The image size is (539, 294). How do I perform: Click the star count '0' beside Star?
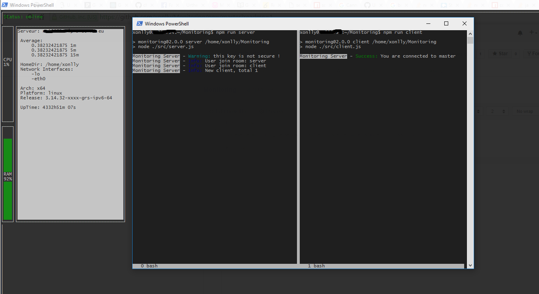click(x=516, y=54)
